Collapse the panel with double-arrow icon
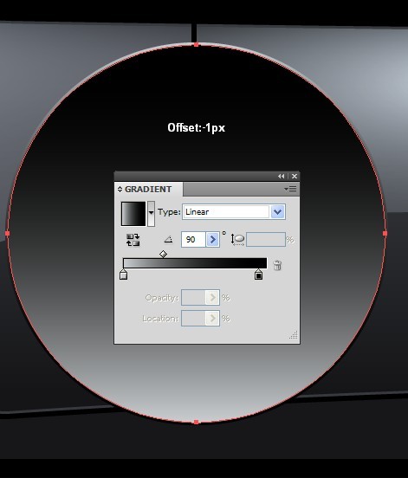 pos(281,176)
